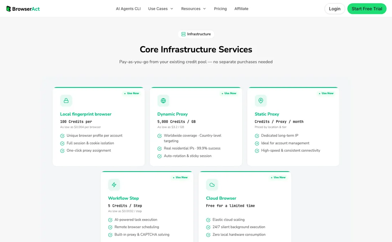Open the Workflow Step title
Viewport: 392px width, 242px height.
(123, 198)
